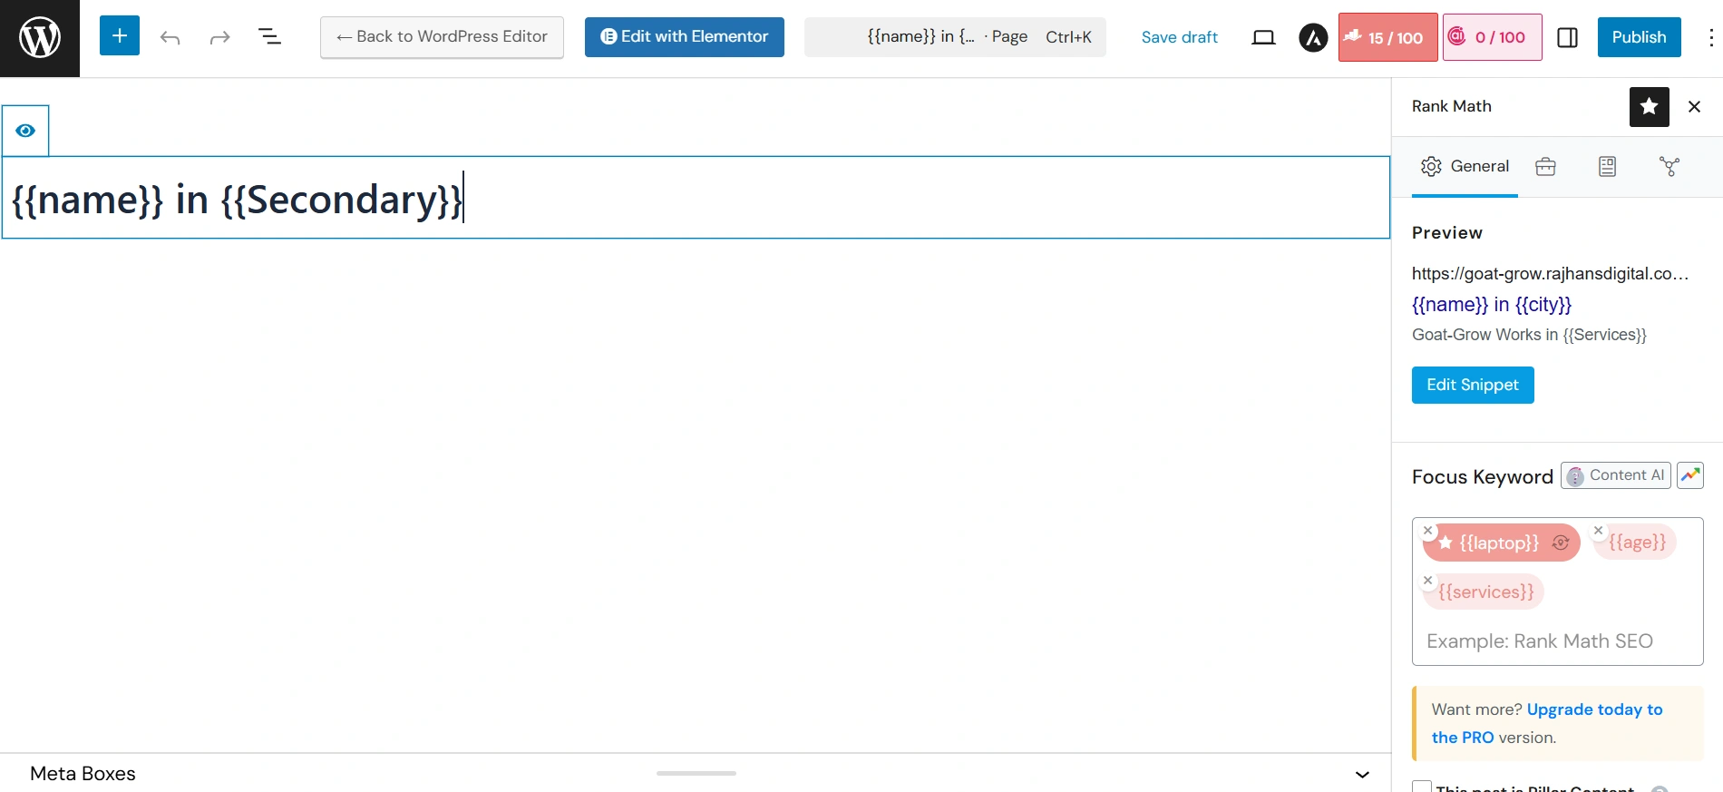Switch to the General tab
Screen dimensions: 1723x792
click(1465, 166)
